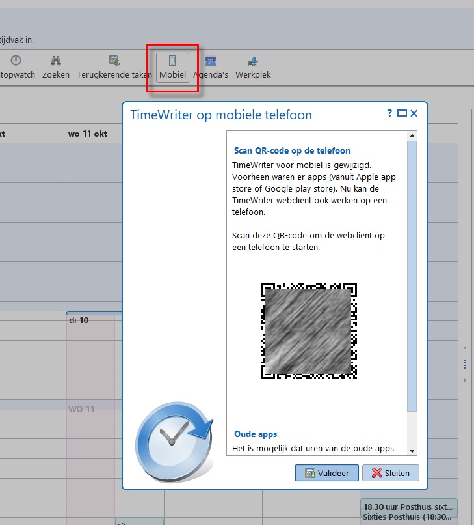474x525 pixels.
Task: Click the vertical dots splitter handle
Action: [x=465, y=364]
